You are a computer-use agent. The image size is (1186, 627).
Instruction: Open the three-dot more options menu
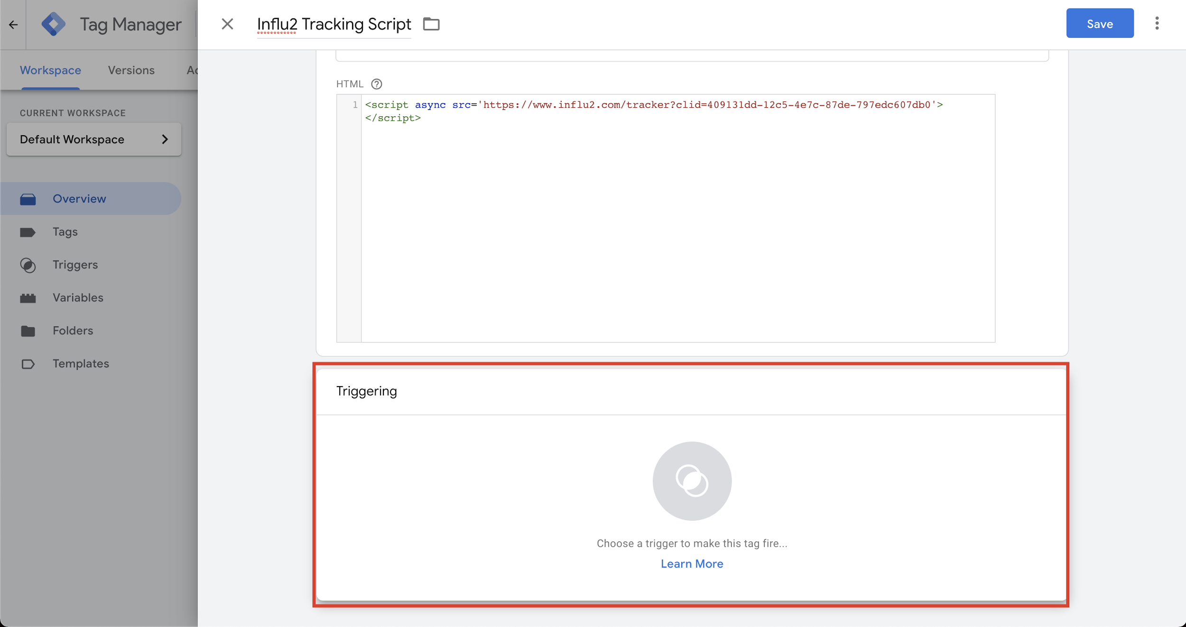(1157, 23)
